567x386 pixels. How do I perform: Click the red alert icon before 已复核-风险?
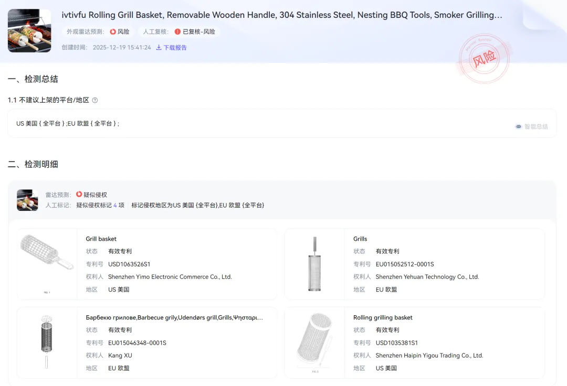point(177,32)
